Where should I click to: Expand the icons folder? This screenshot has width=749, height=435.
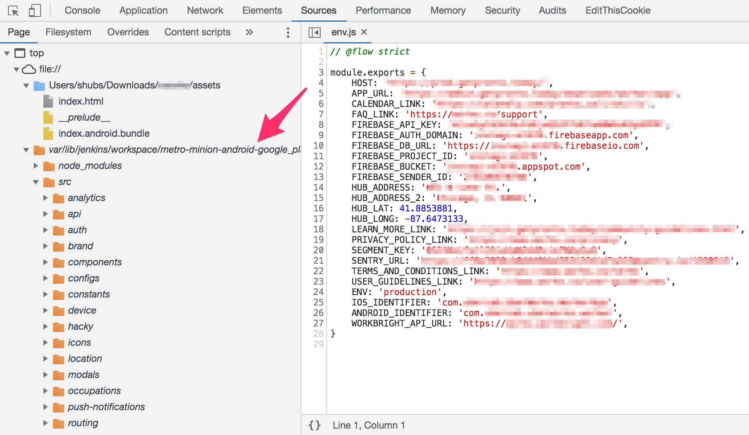coord(45,343)
